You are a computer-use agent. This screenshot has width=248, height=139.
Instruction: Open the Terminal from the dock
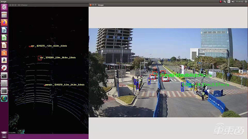[4, 75]
